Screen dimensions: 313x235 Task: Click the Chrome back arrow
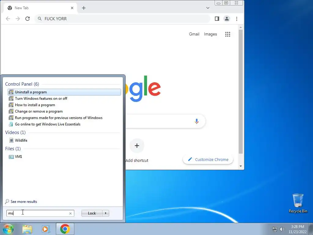click(8, 19)
